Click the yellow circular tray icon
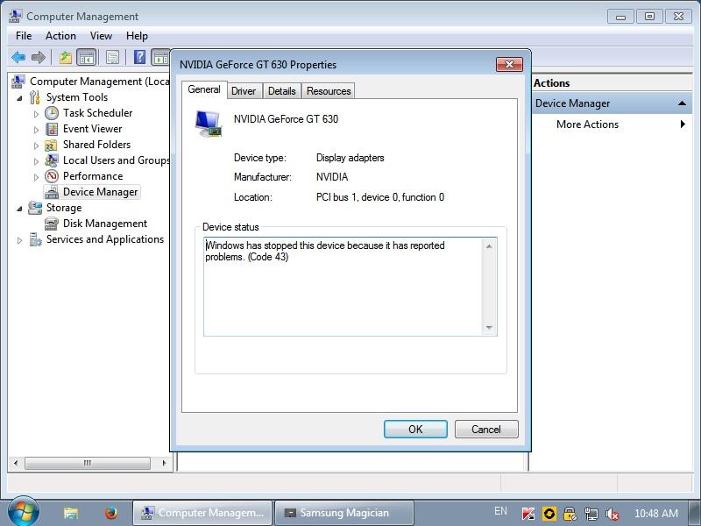Viewport: 701px width, 526px height. coord(549,514)
